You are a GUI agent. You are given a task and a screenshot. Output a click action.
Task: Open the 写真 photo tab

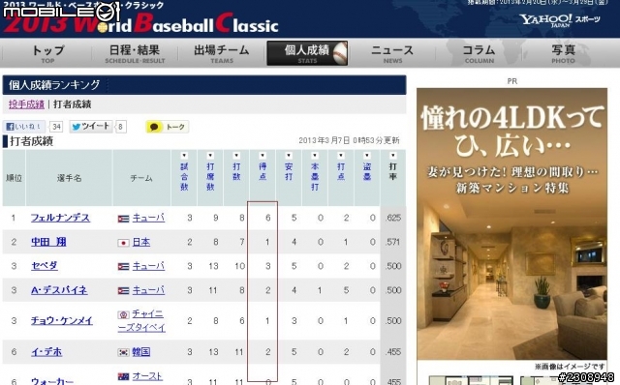pyautogui.click(x=563, y=53)
